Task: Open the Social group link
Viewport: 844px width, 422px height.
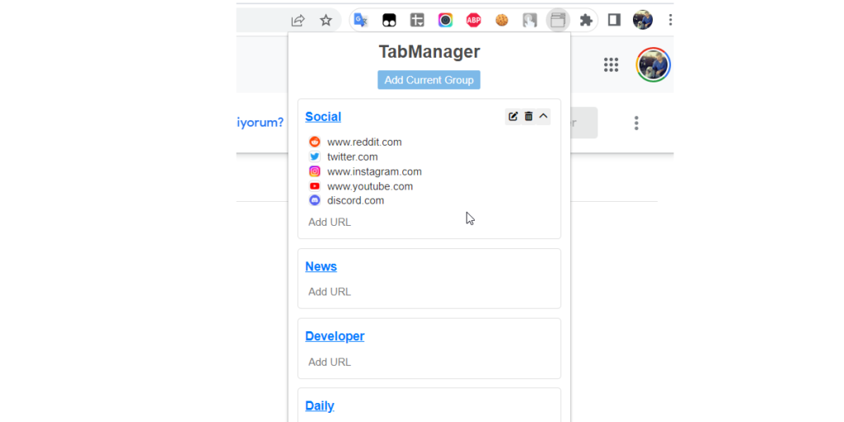Action: coord(323,117)
